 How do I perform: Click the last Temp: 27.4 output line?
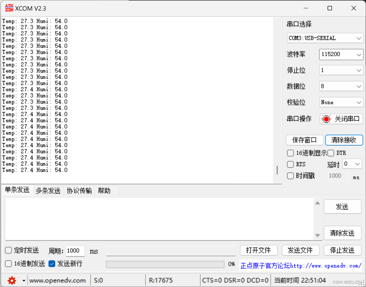(35, 170)
